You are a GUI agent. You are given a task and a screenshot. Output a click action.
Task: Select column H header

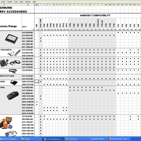pyautogui.click(x=37, y=5)
